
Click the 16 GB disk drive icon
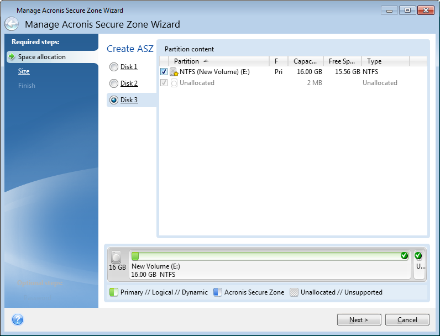(x=116, y=257)
